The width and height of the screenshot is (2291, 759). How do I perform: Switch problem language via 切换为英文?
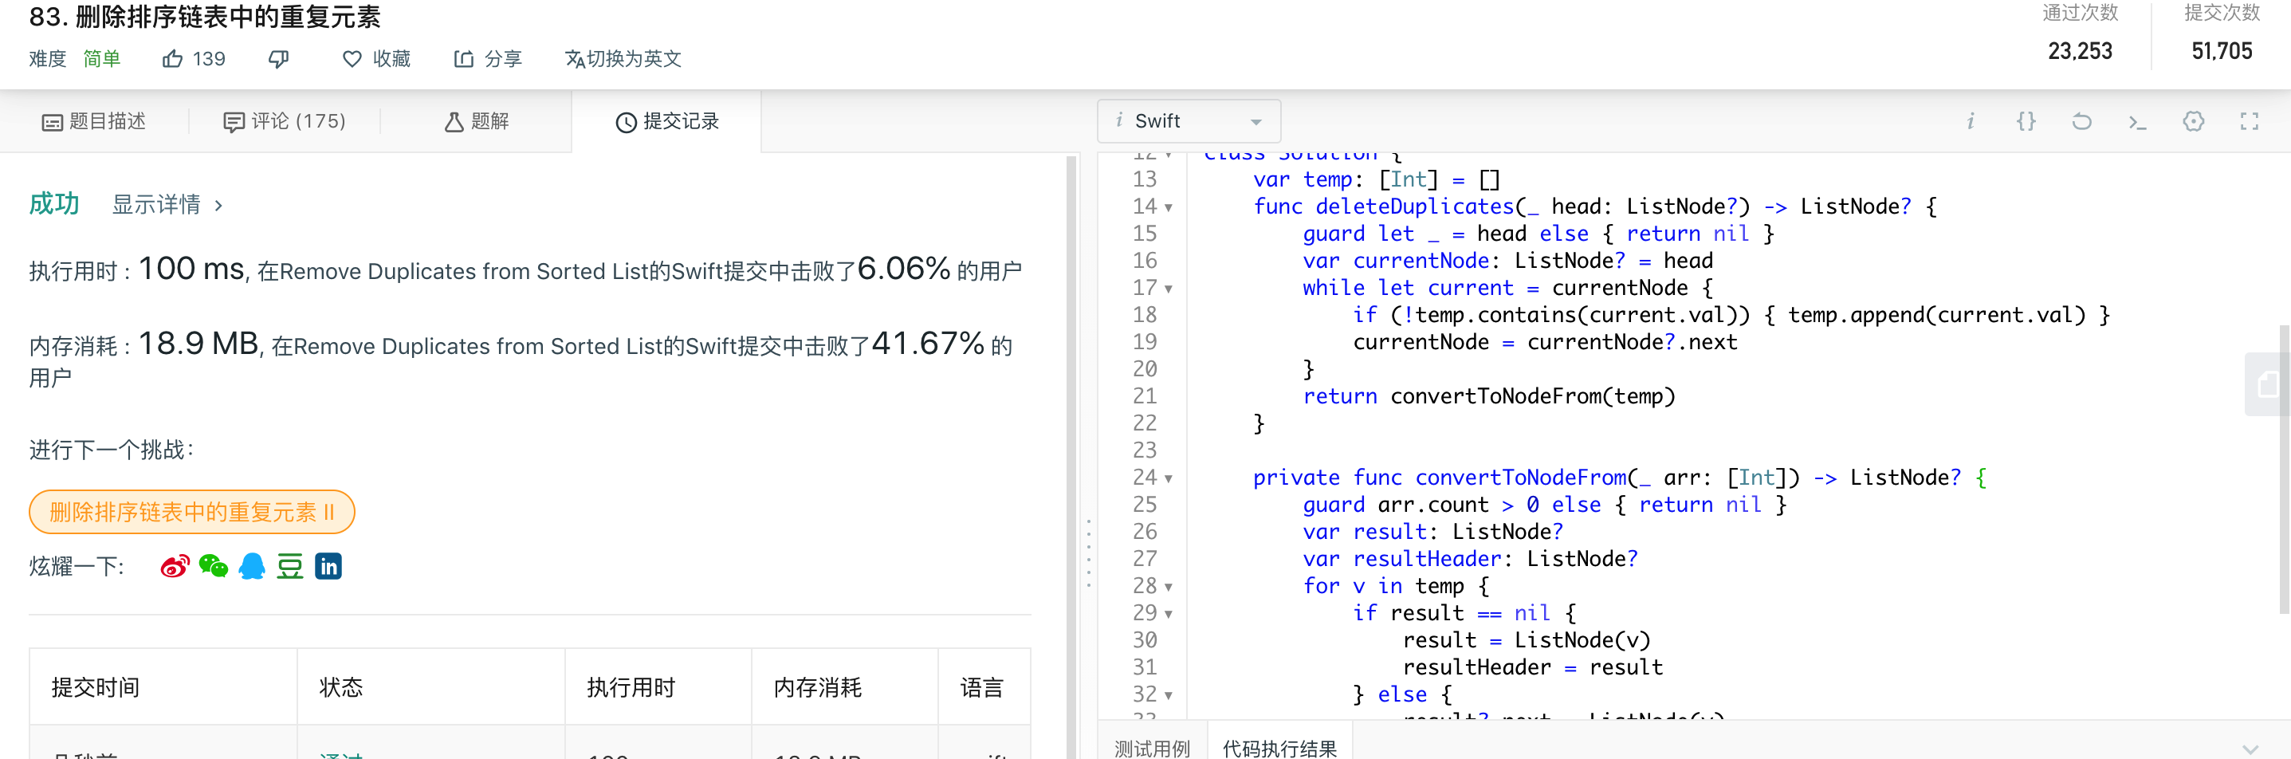(x=623, y=59)
